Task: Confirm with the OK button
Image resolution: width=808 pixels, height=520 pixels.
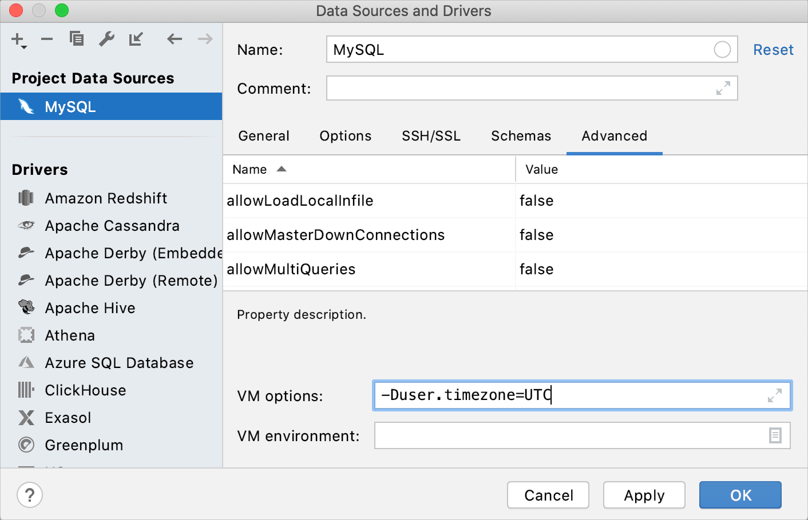Action: (740, 495)
